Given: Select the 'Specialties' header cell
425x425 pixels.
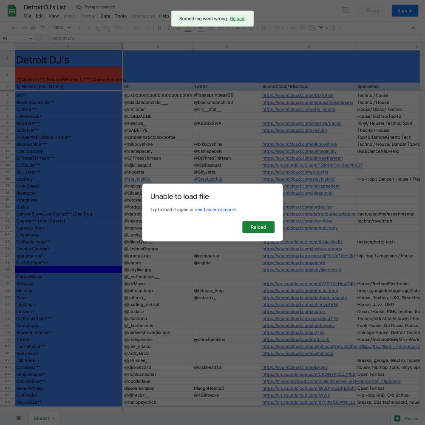Looking at the screenshot, I should pos(388,86).
